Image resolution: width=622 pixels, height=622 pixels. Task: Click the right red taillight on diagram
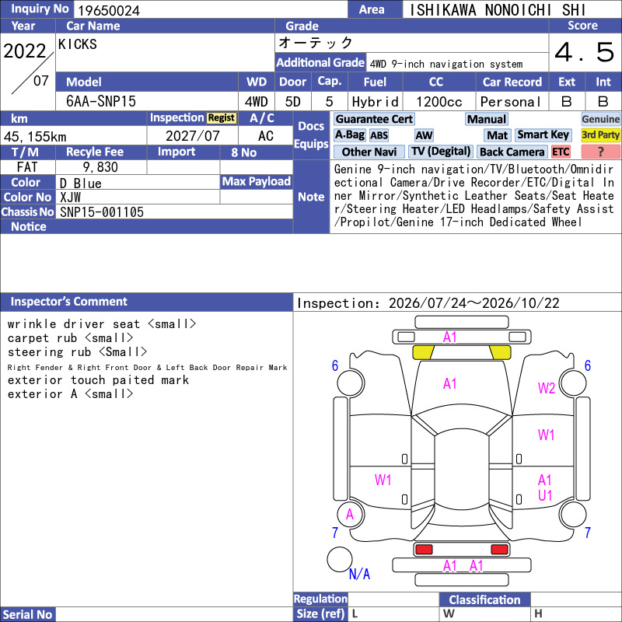click(499, 550)
